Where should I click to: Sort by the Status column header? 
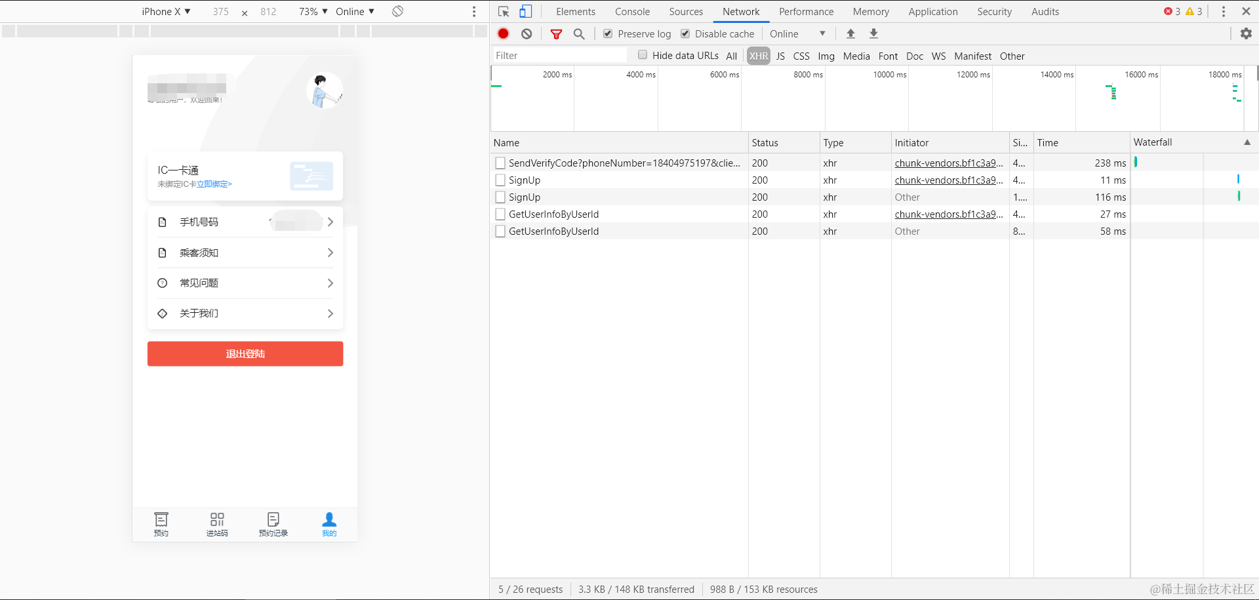(784, 142)
